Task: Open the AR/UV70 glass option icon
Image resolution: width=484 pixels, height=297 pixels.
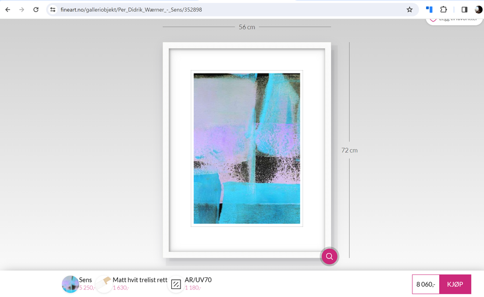Action: (x=176, y=284)
